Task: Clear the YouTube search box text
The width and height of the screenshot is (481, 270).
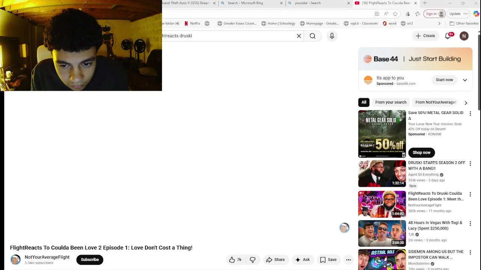Action: coord(299,36)
